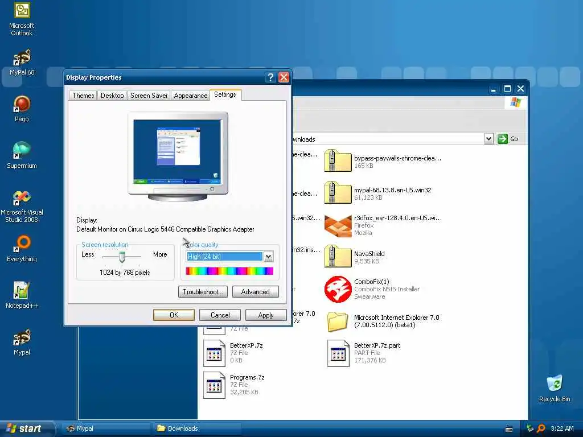
Task: Click the Windows flag logo in Downloads window
Action: pyautogui.click(x=515, y=102)
